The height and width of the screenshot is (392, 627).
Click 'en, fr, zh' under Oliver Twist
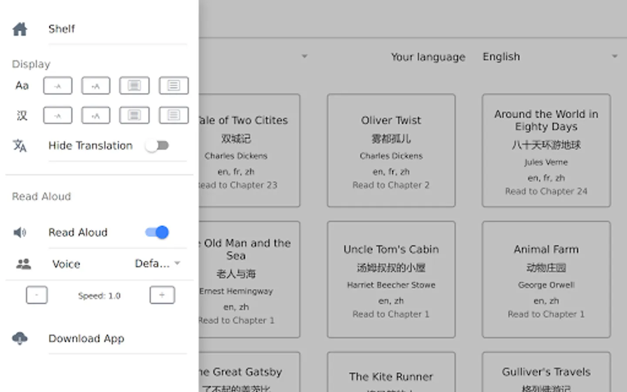pos(391,172)
